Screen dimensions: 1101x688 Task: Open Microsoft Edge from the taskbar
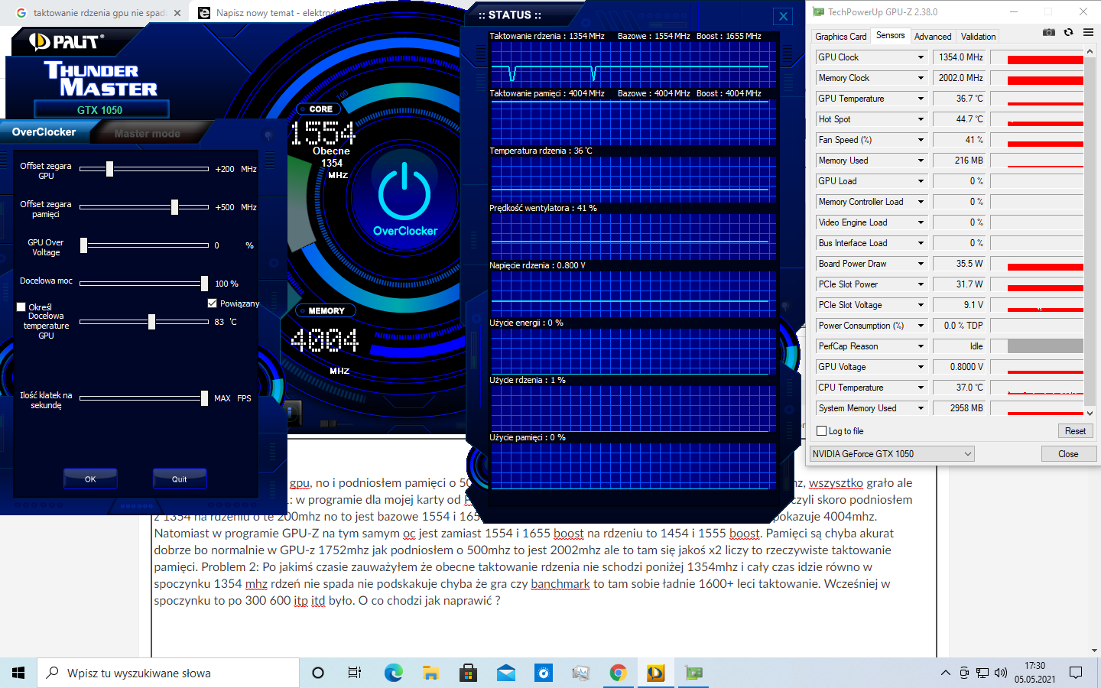click(x=393, y=673)
